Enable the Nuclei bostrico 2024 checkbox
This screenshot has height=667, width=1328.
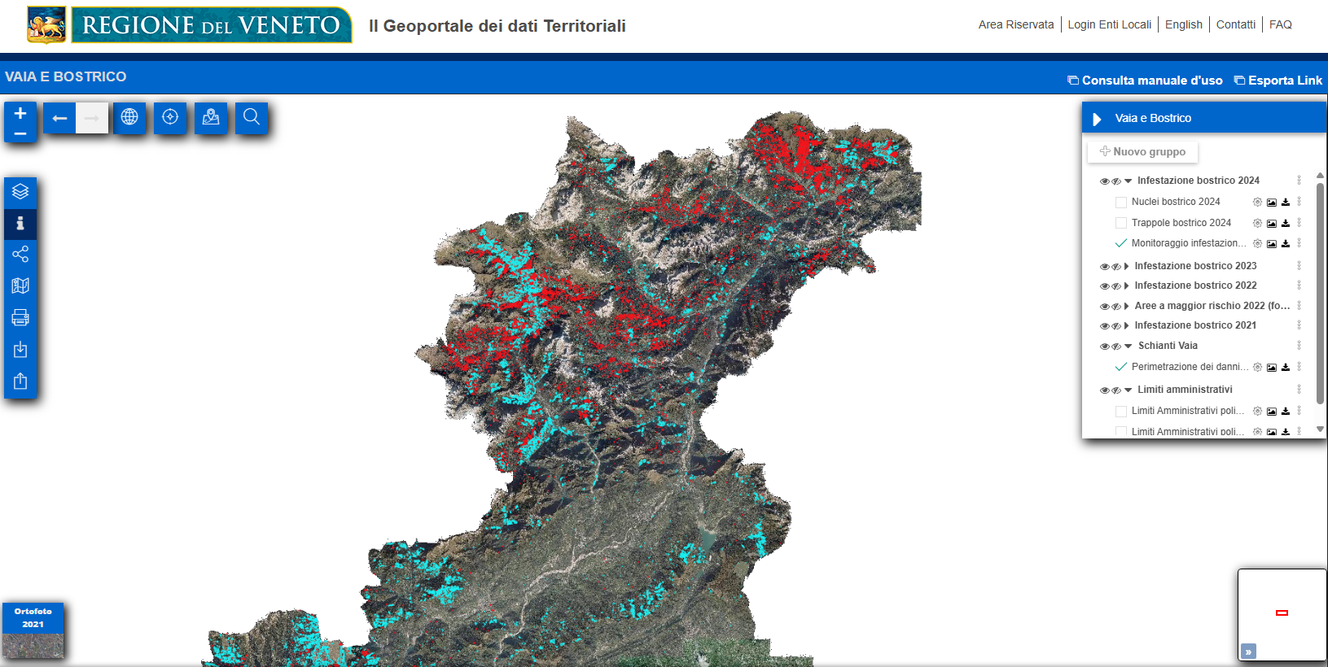click(1121, 202)
